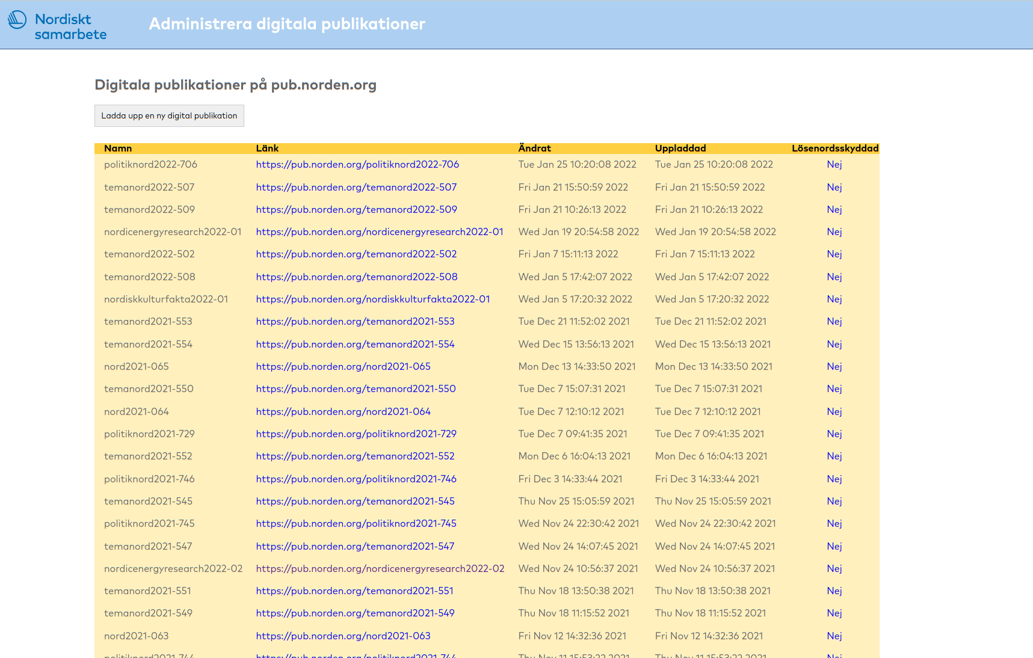Open the nordiskkulturfakta2022-01 publication link
1033x658 pixels.
pos(373,299)
